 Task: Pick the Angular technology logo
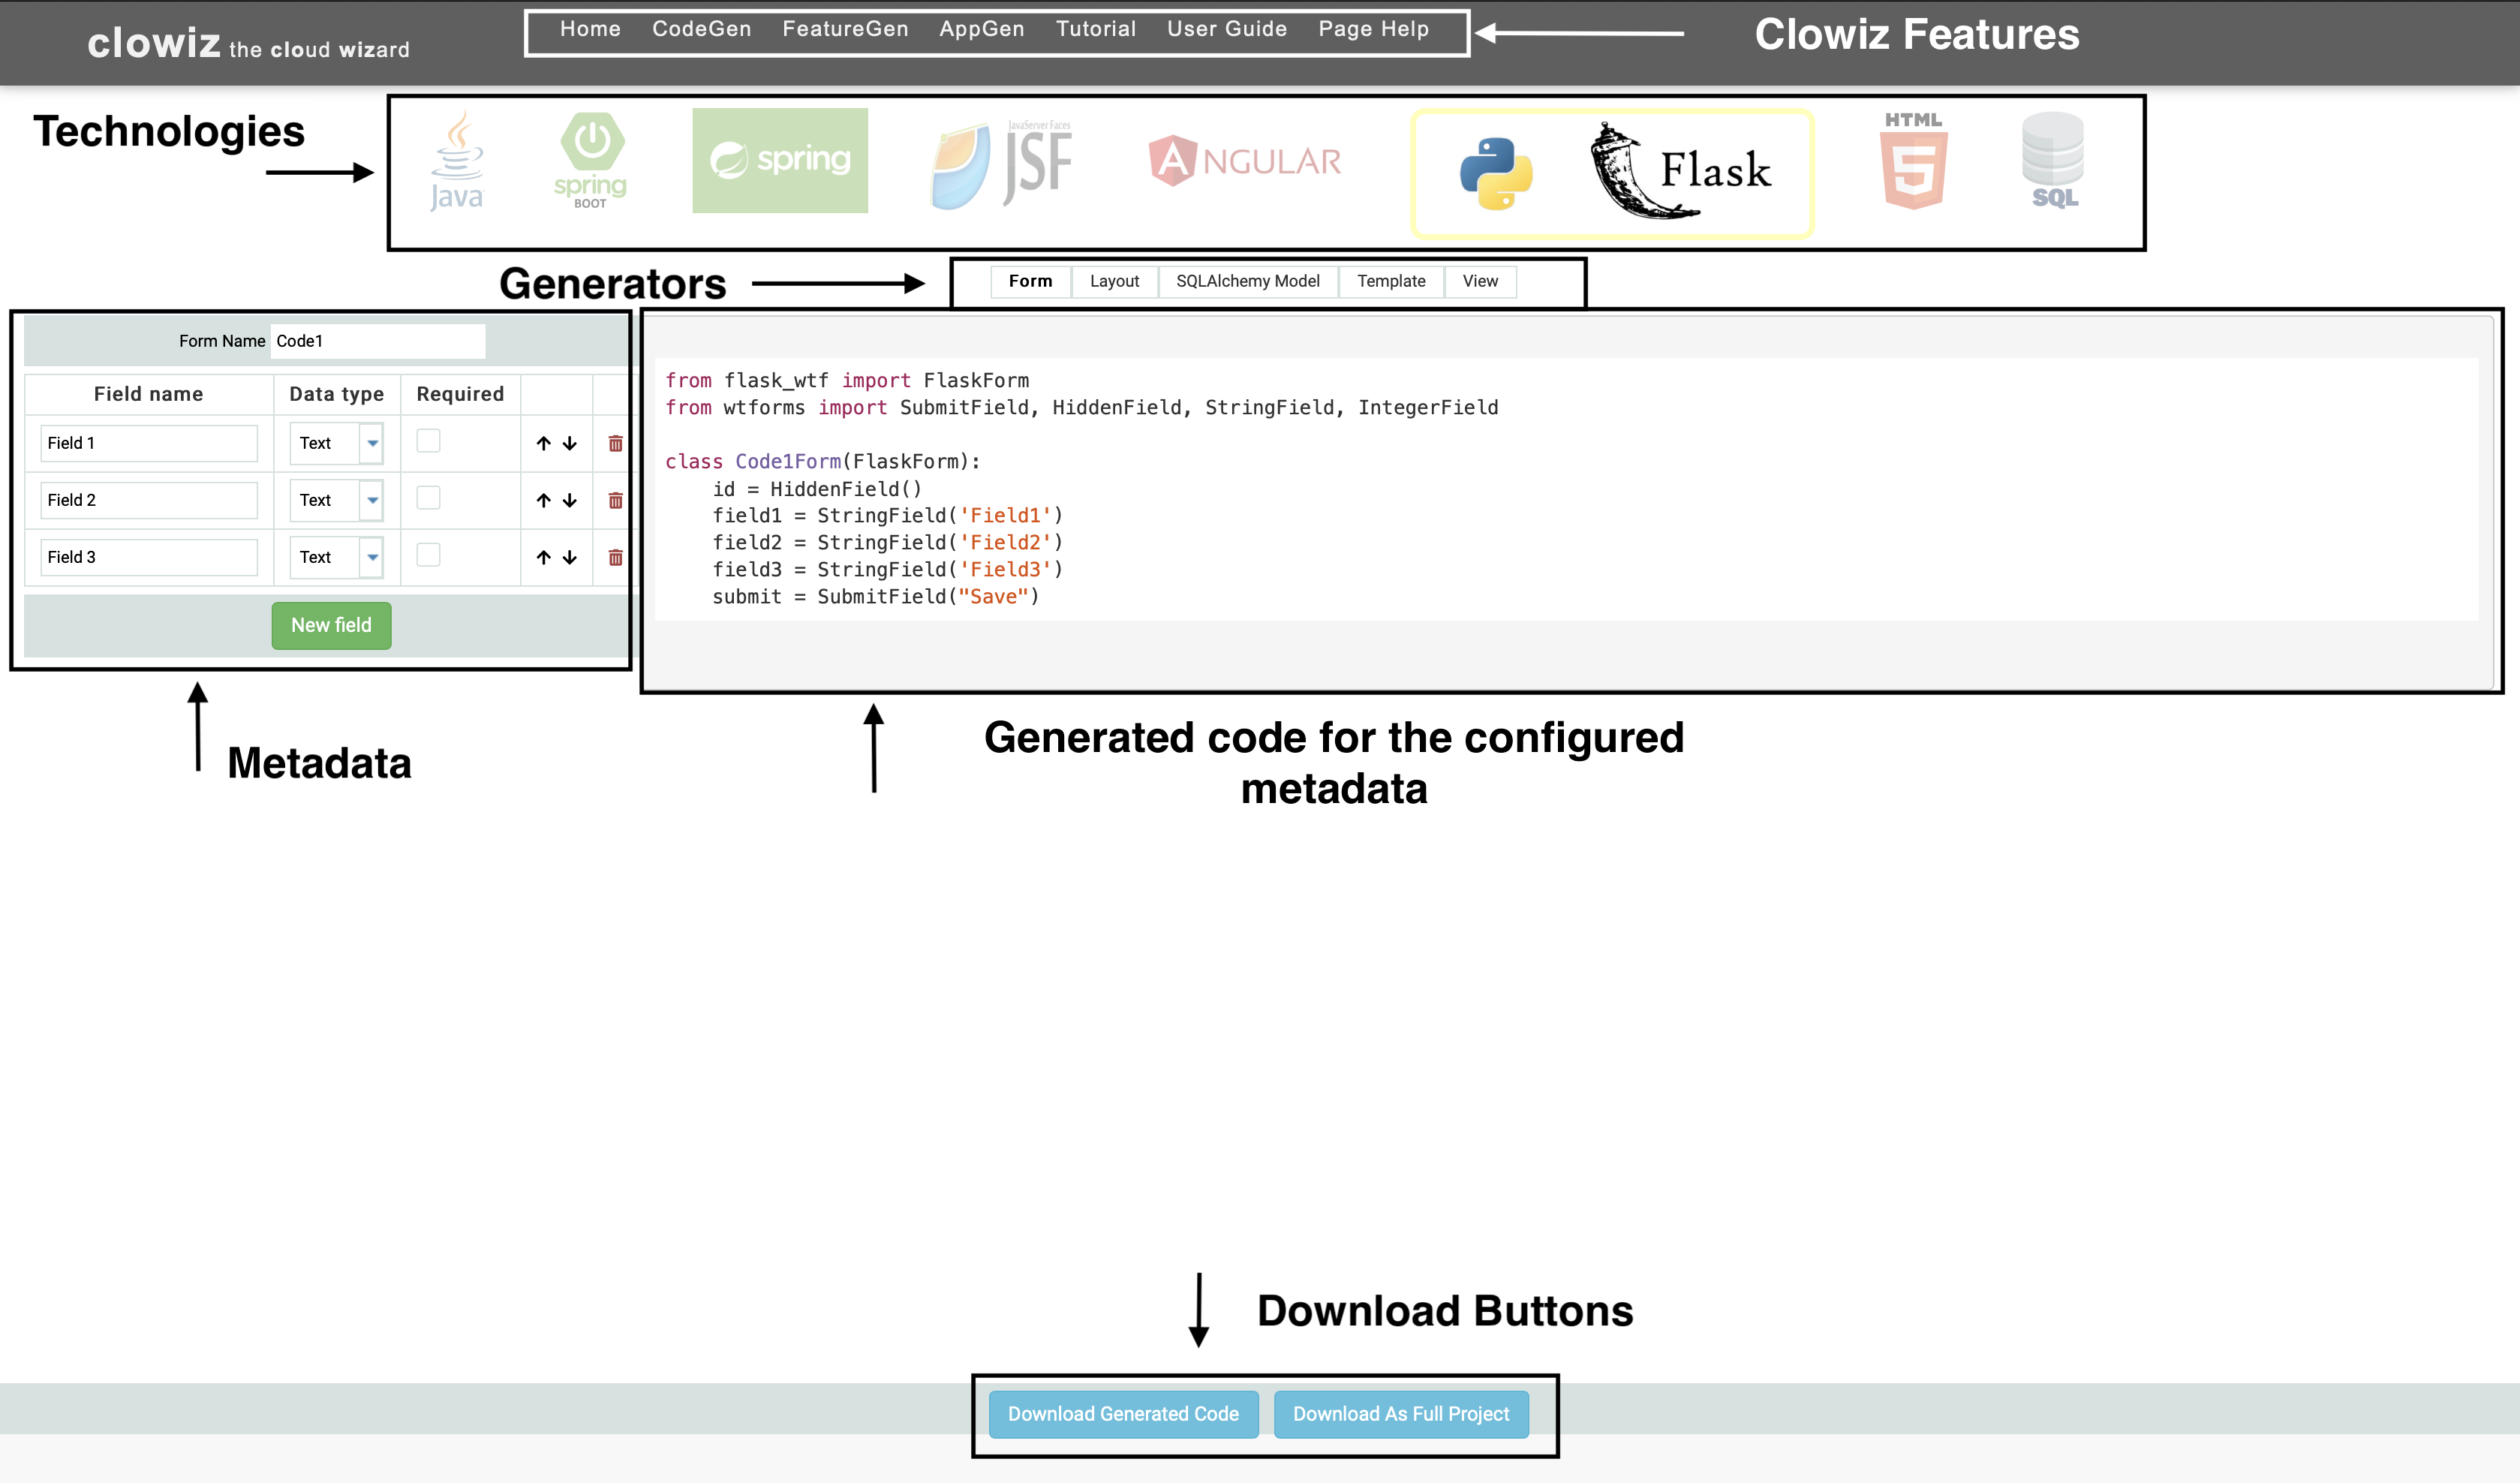tap(1245, 161)
